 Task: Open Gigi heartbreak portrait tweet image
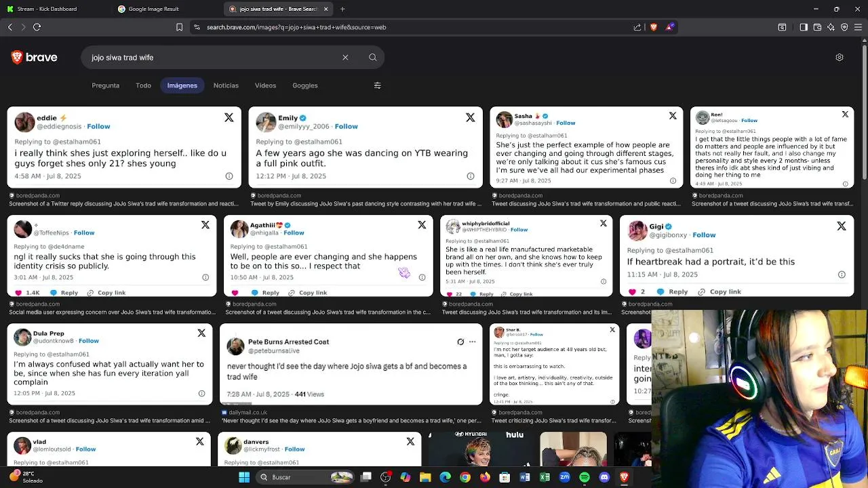click(x=736, y=256)
